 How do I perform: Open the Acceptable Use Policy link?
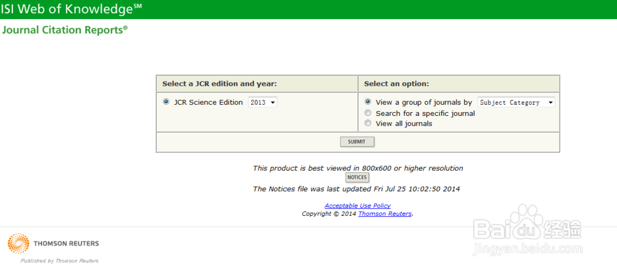358,205
